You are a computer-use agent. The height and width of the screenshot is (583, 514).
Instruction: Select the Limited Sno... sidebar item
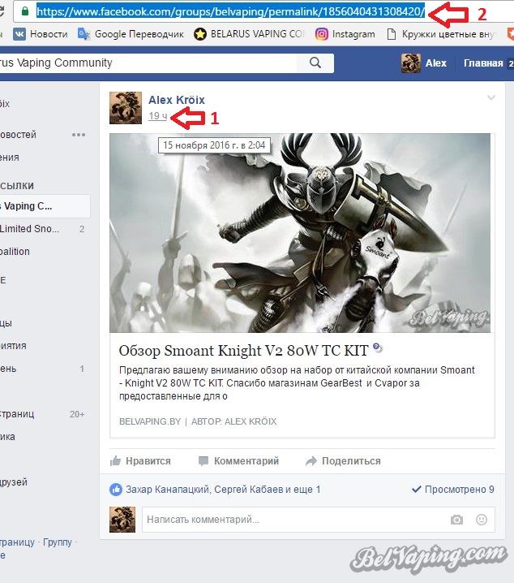coord(43,229)
